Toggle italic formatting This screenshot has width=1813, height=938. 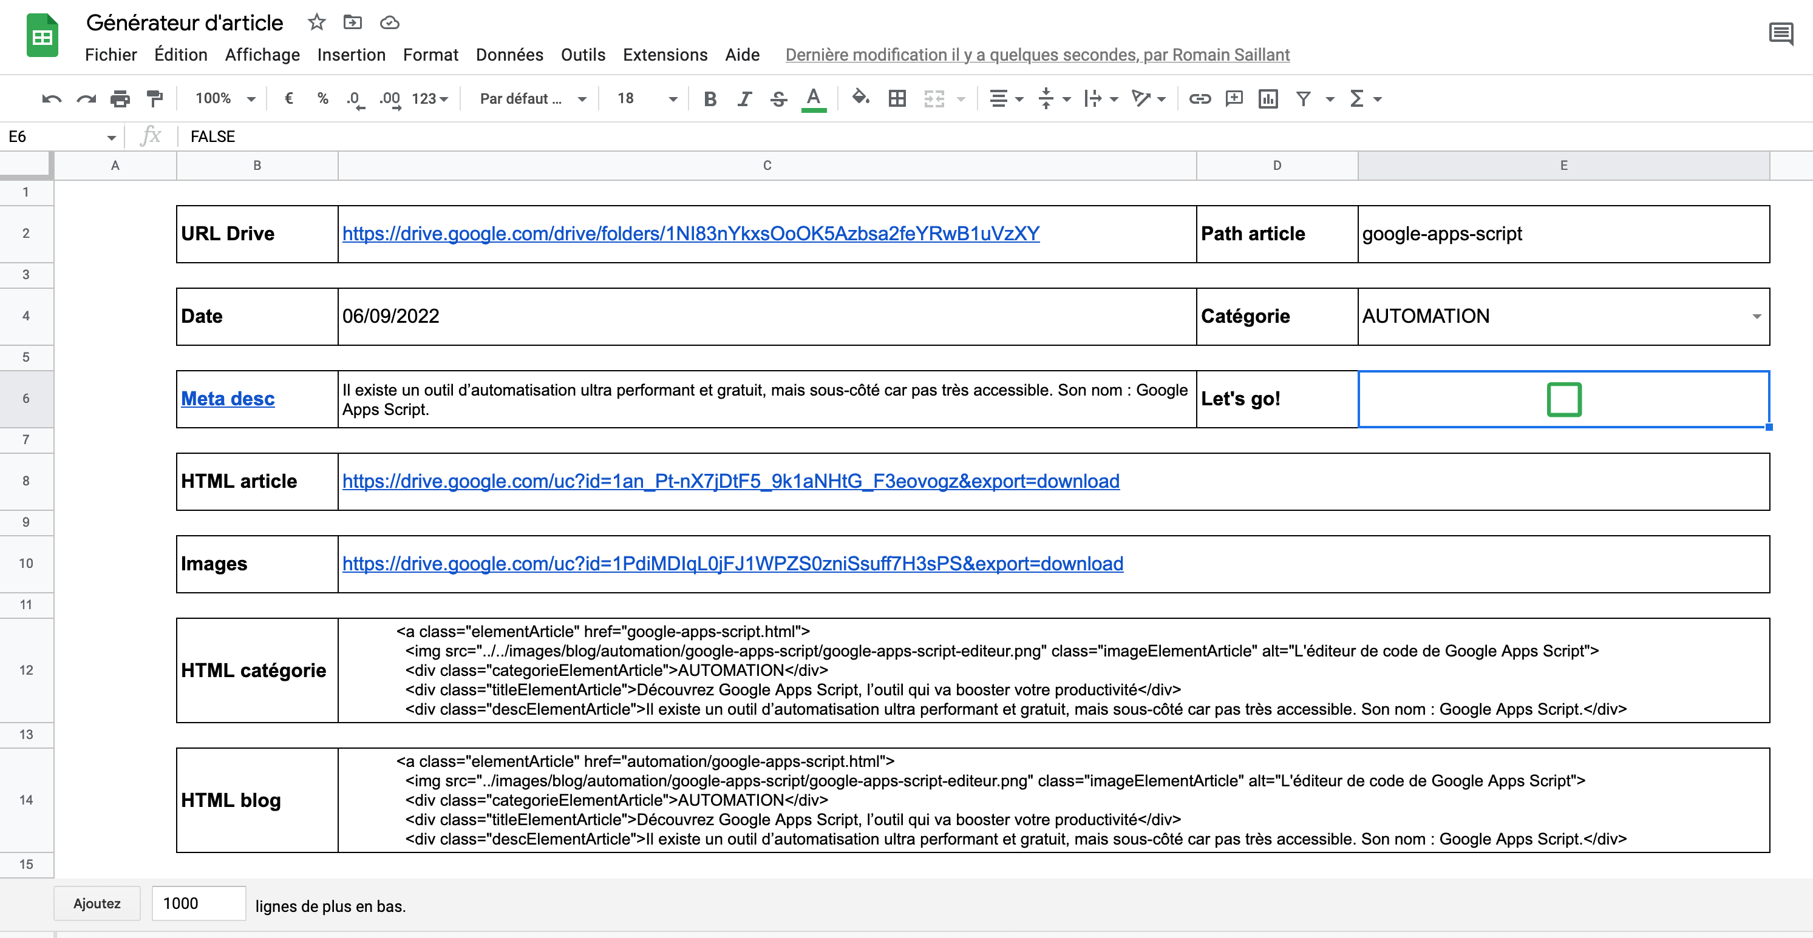pos(744,99)
